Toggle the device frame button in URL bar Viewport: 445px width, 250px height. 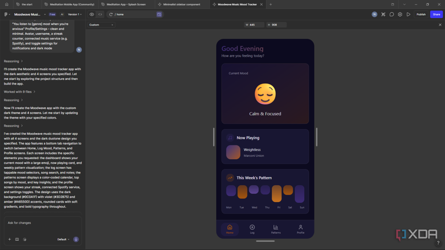(159, 14)
